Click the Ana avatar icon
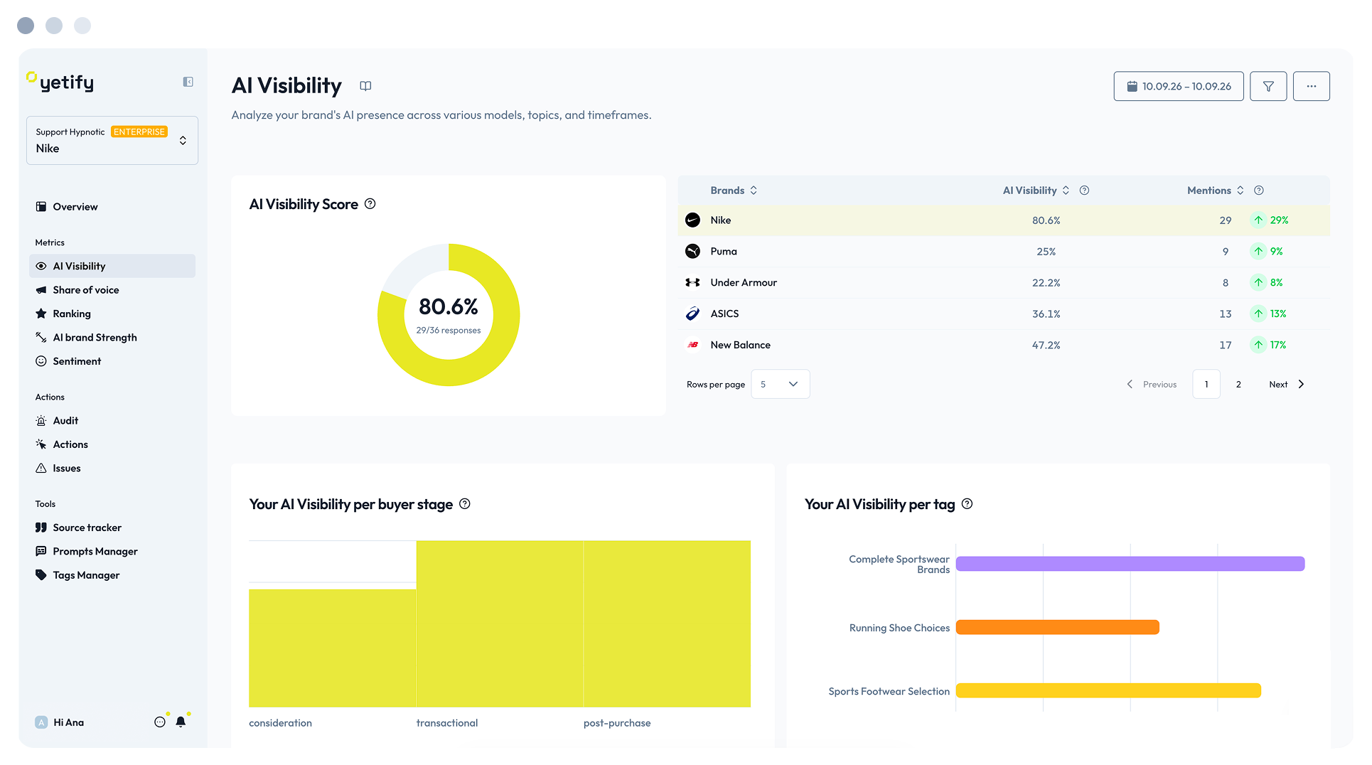Screen dimensions: 1372x765 tap(41, 722)
